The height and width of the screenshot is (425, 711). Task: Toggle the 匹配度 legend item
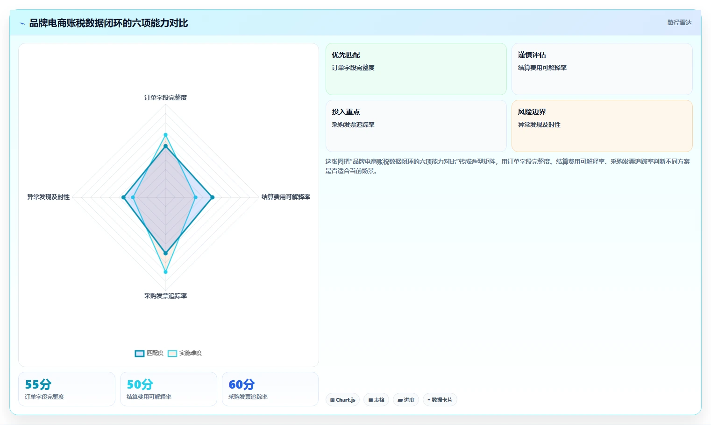149,353
